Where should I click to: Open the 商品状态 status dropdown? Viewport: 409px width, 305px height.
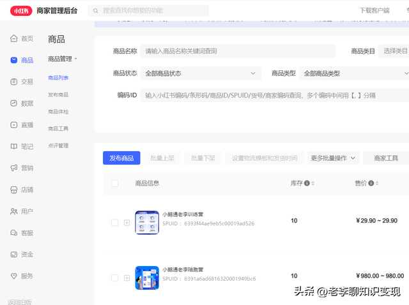(x=201, y=73)
